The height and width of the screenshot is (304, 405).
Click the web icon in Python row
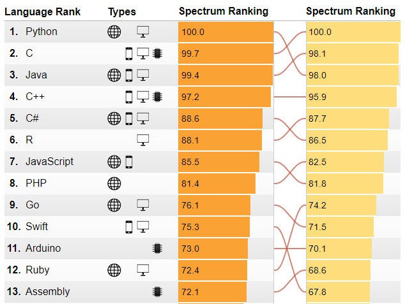[x=114, y=32]
